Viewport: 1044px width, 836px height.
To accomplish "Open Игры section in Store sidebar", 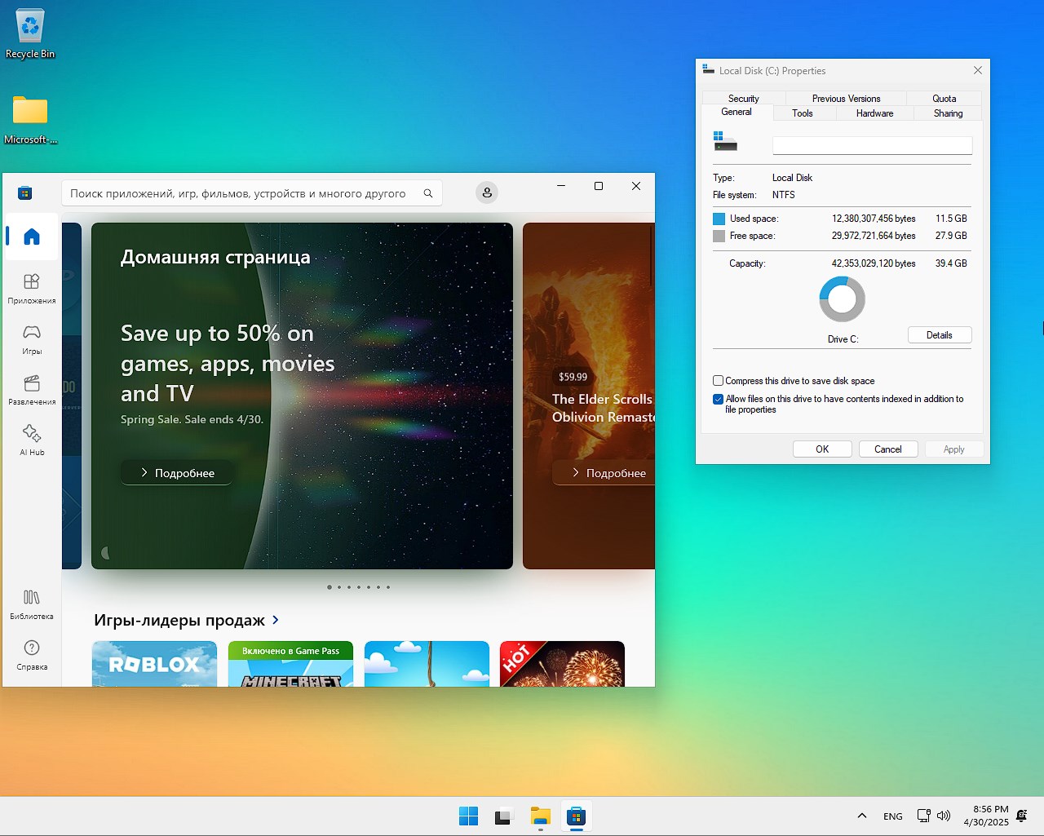I will coord(32,339).
